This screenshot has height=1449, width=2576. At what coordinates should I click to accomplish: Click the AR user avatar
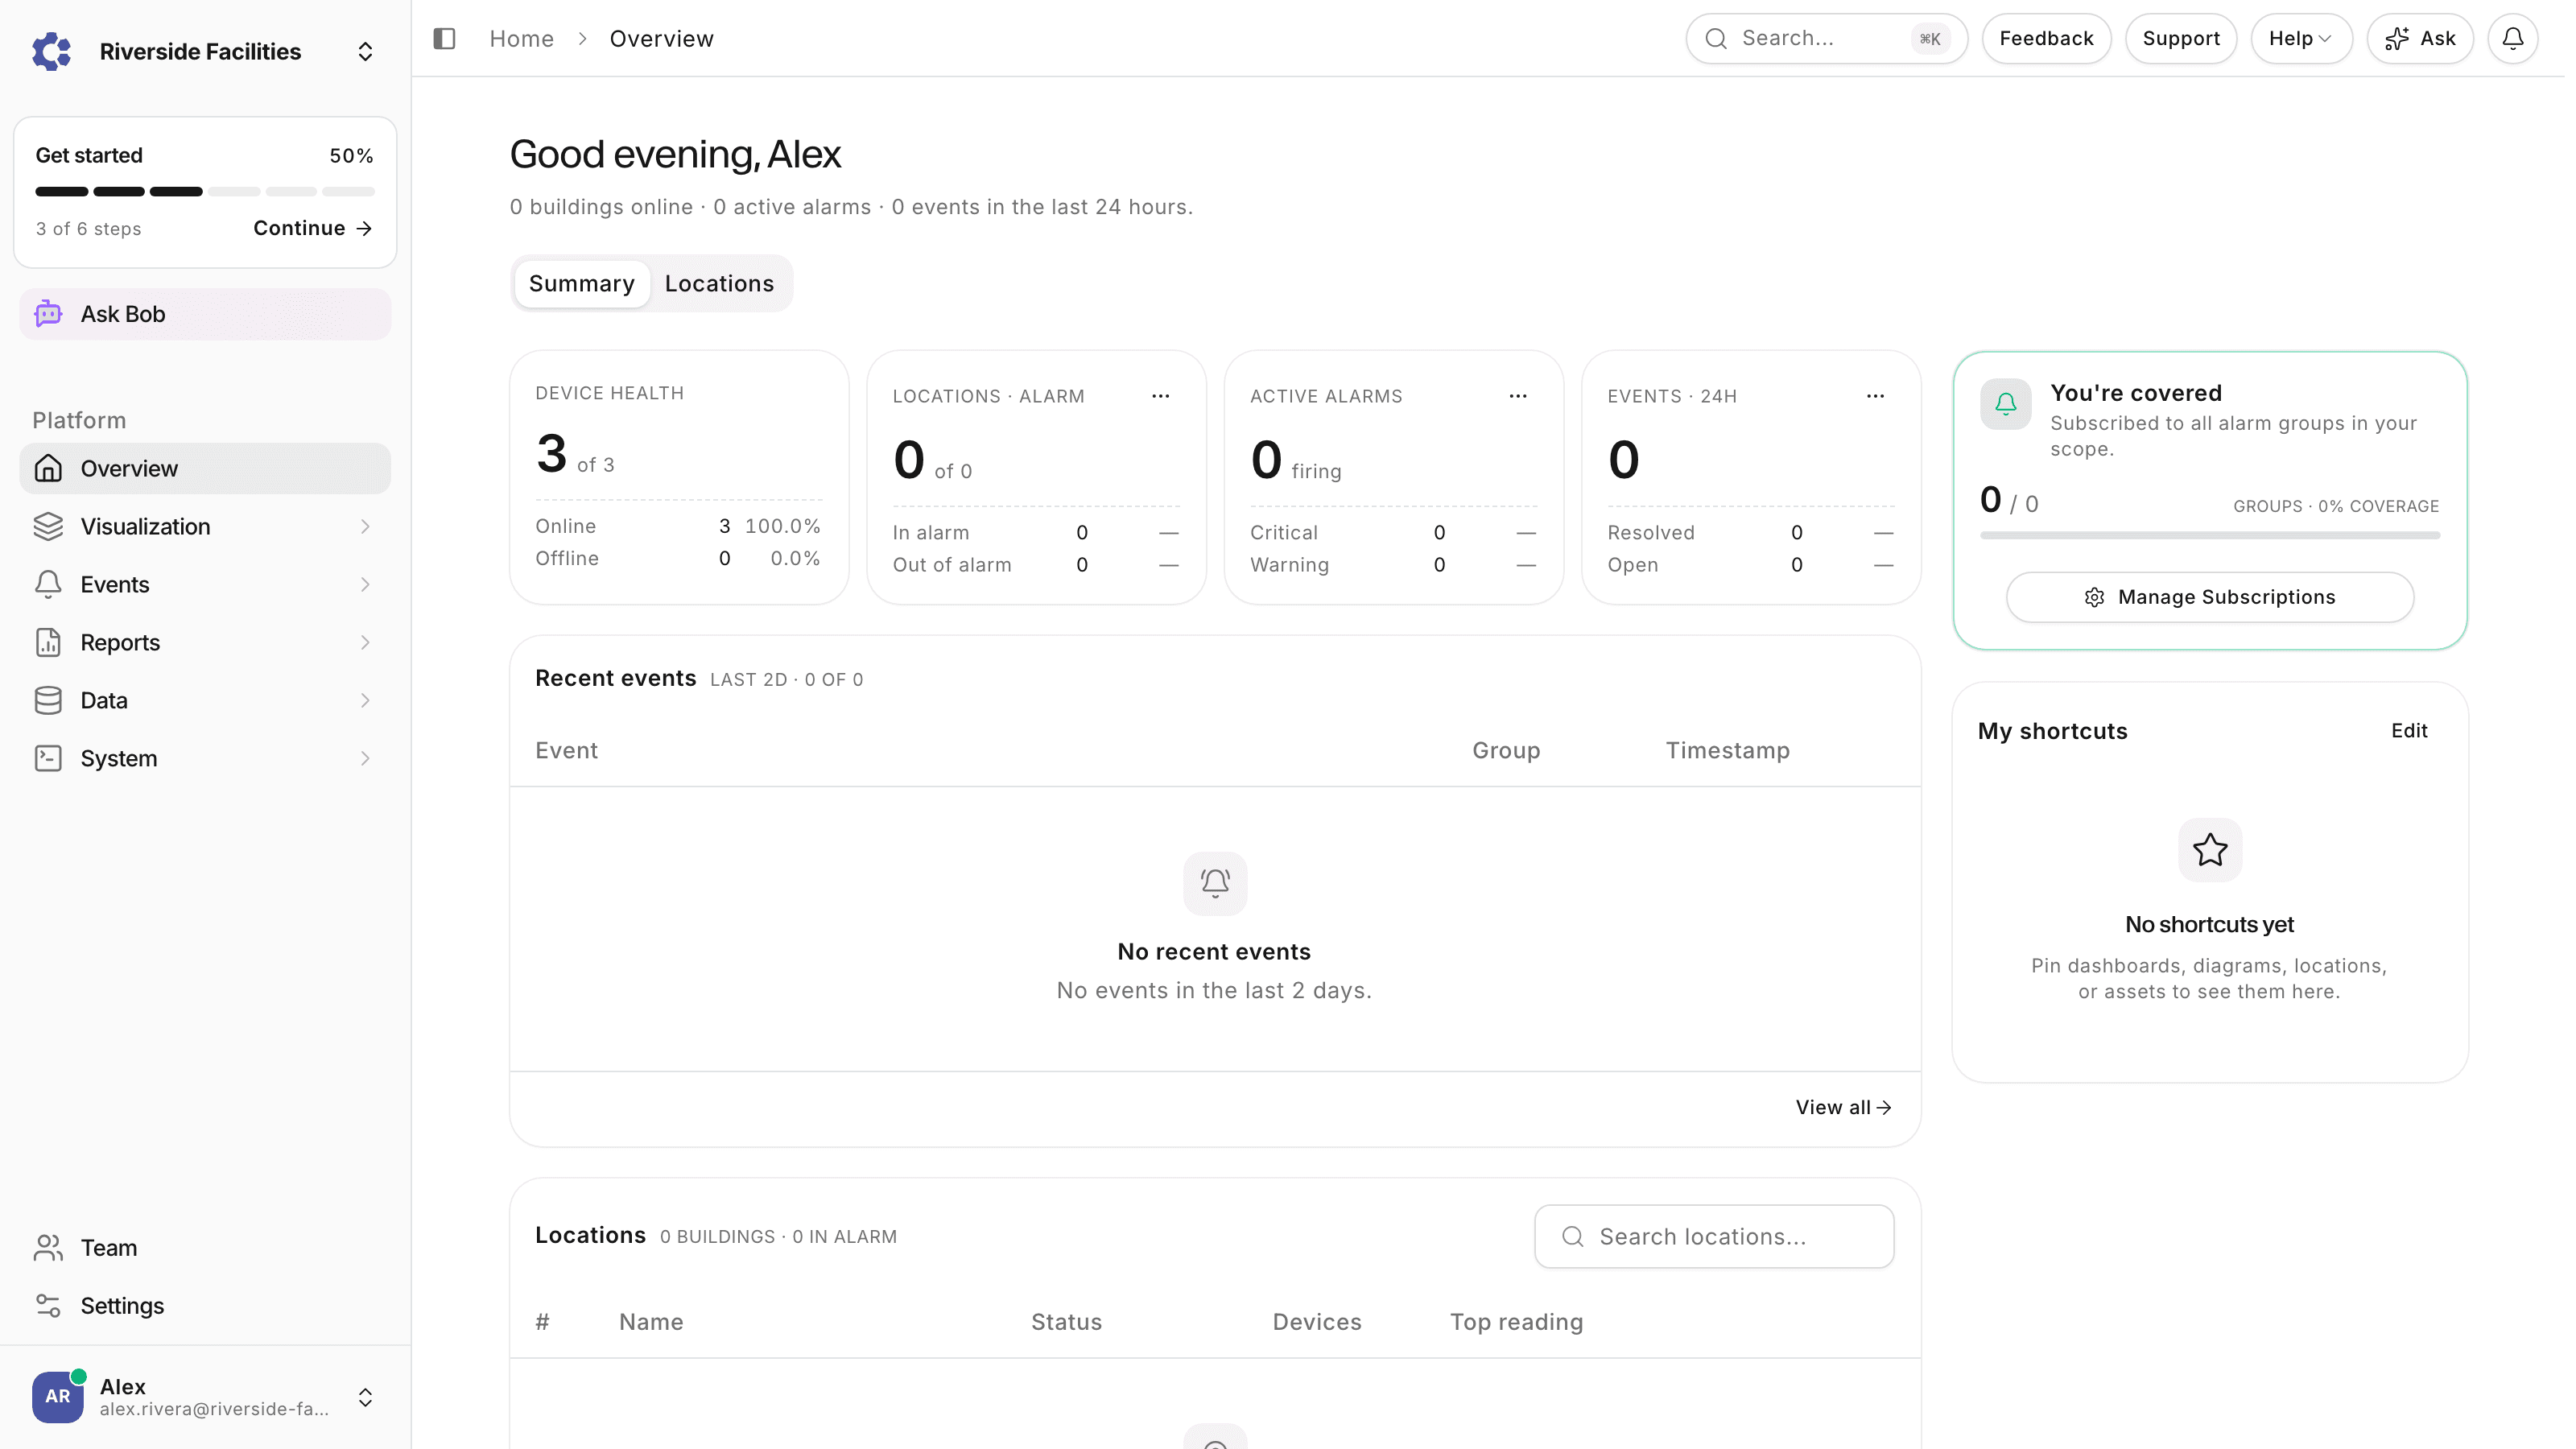pyautogui.click(x=57, y=1396)
